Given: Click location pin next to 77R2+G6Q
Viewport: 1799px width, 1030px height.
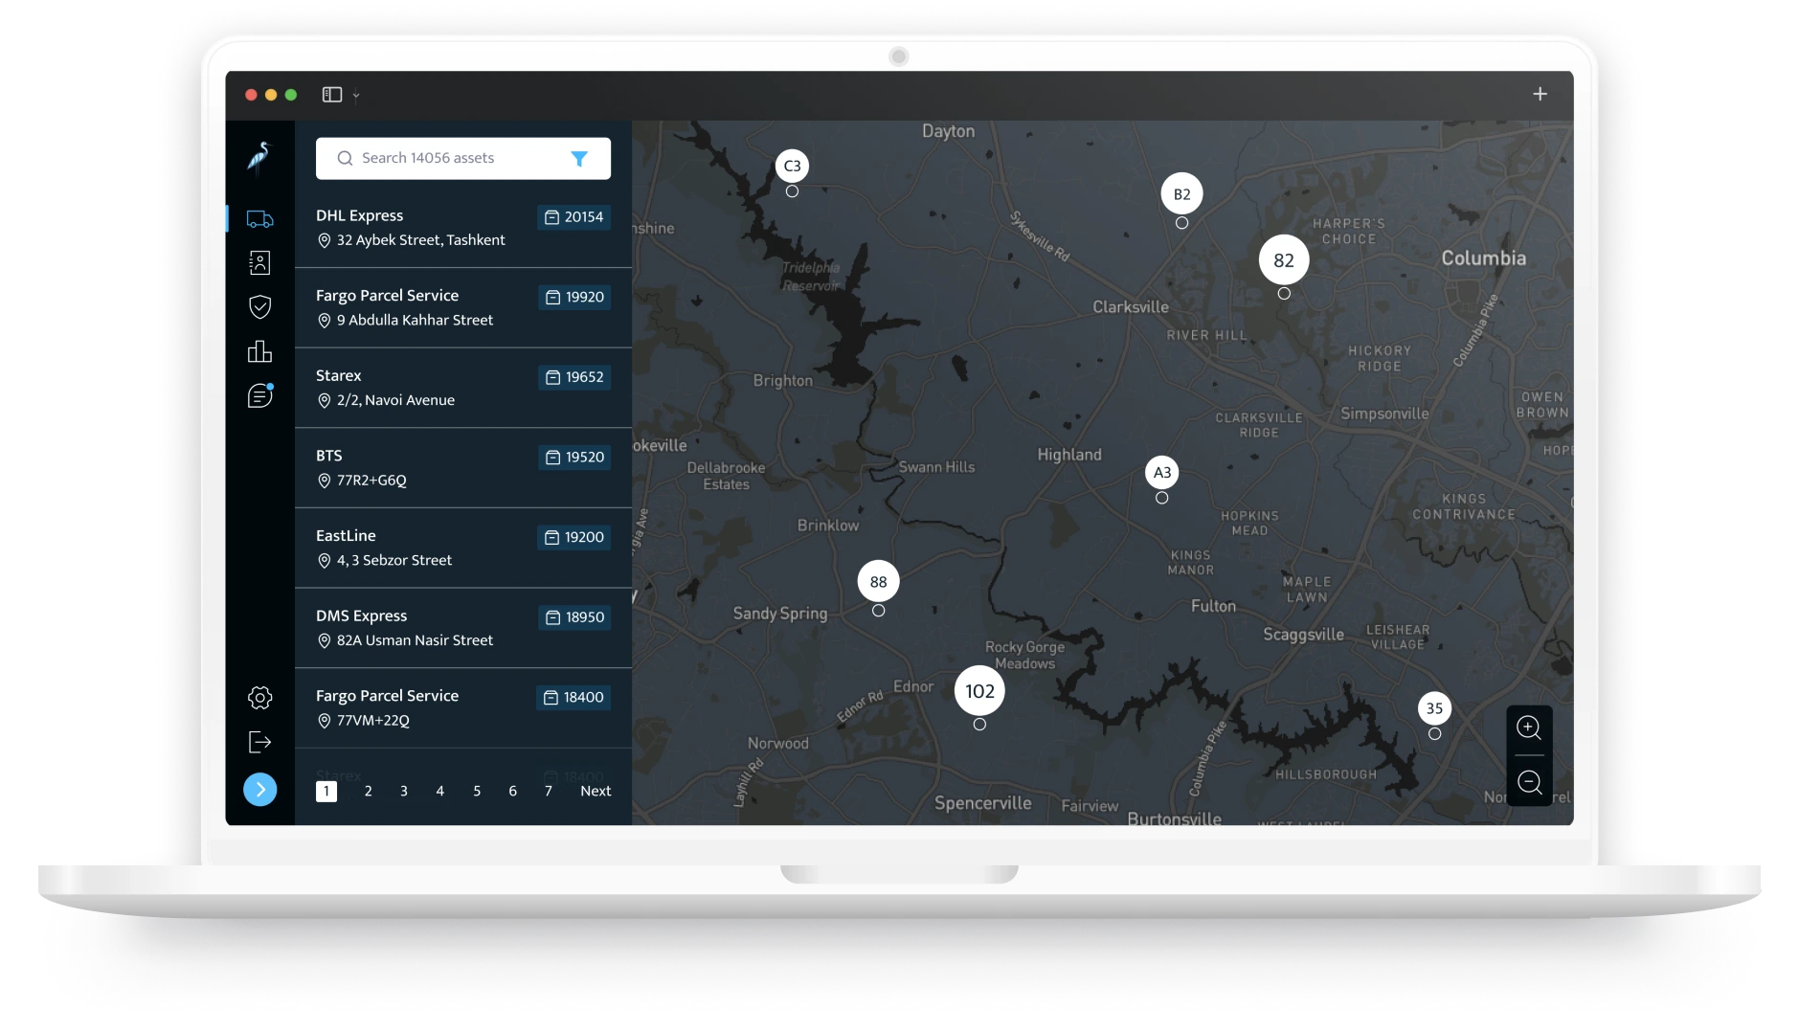Looking at the screenshot, I should point(325,481).
